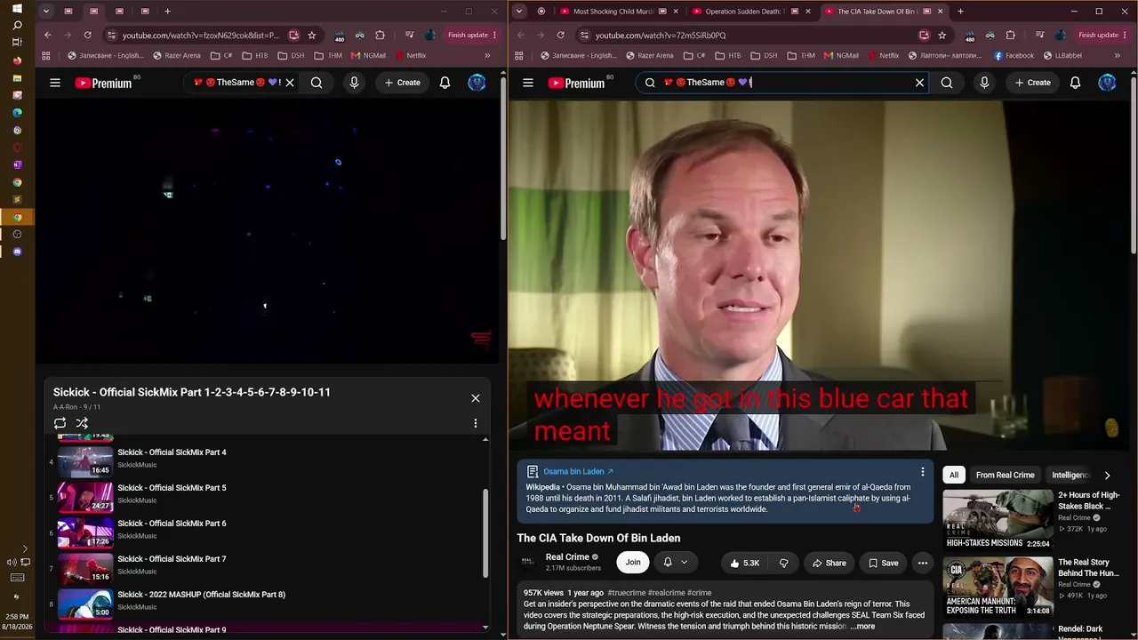
Task: Open the Netflix bookmark in the left window
Action: point(411,55)
